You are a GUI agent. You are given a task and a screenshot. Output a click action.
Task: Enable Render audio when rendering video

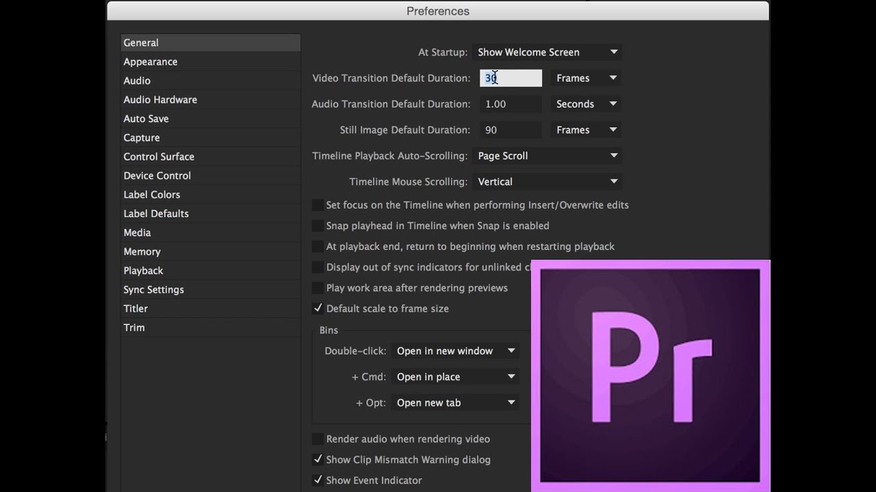coord(318,439)
